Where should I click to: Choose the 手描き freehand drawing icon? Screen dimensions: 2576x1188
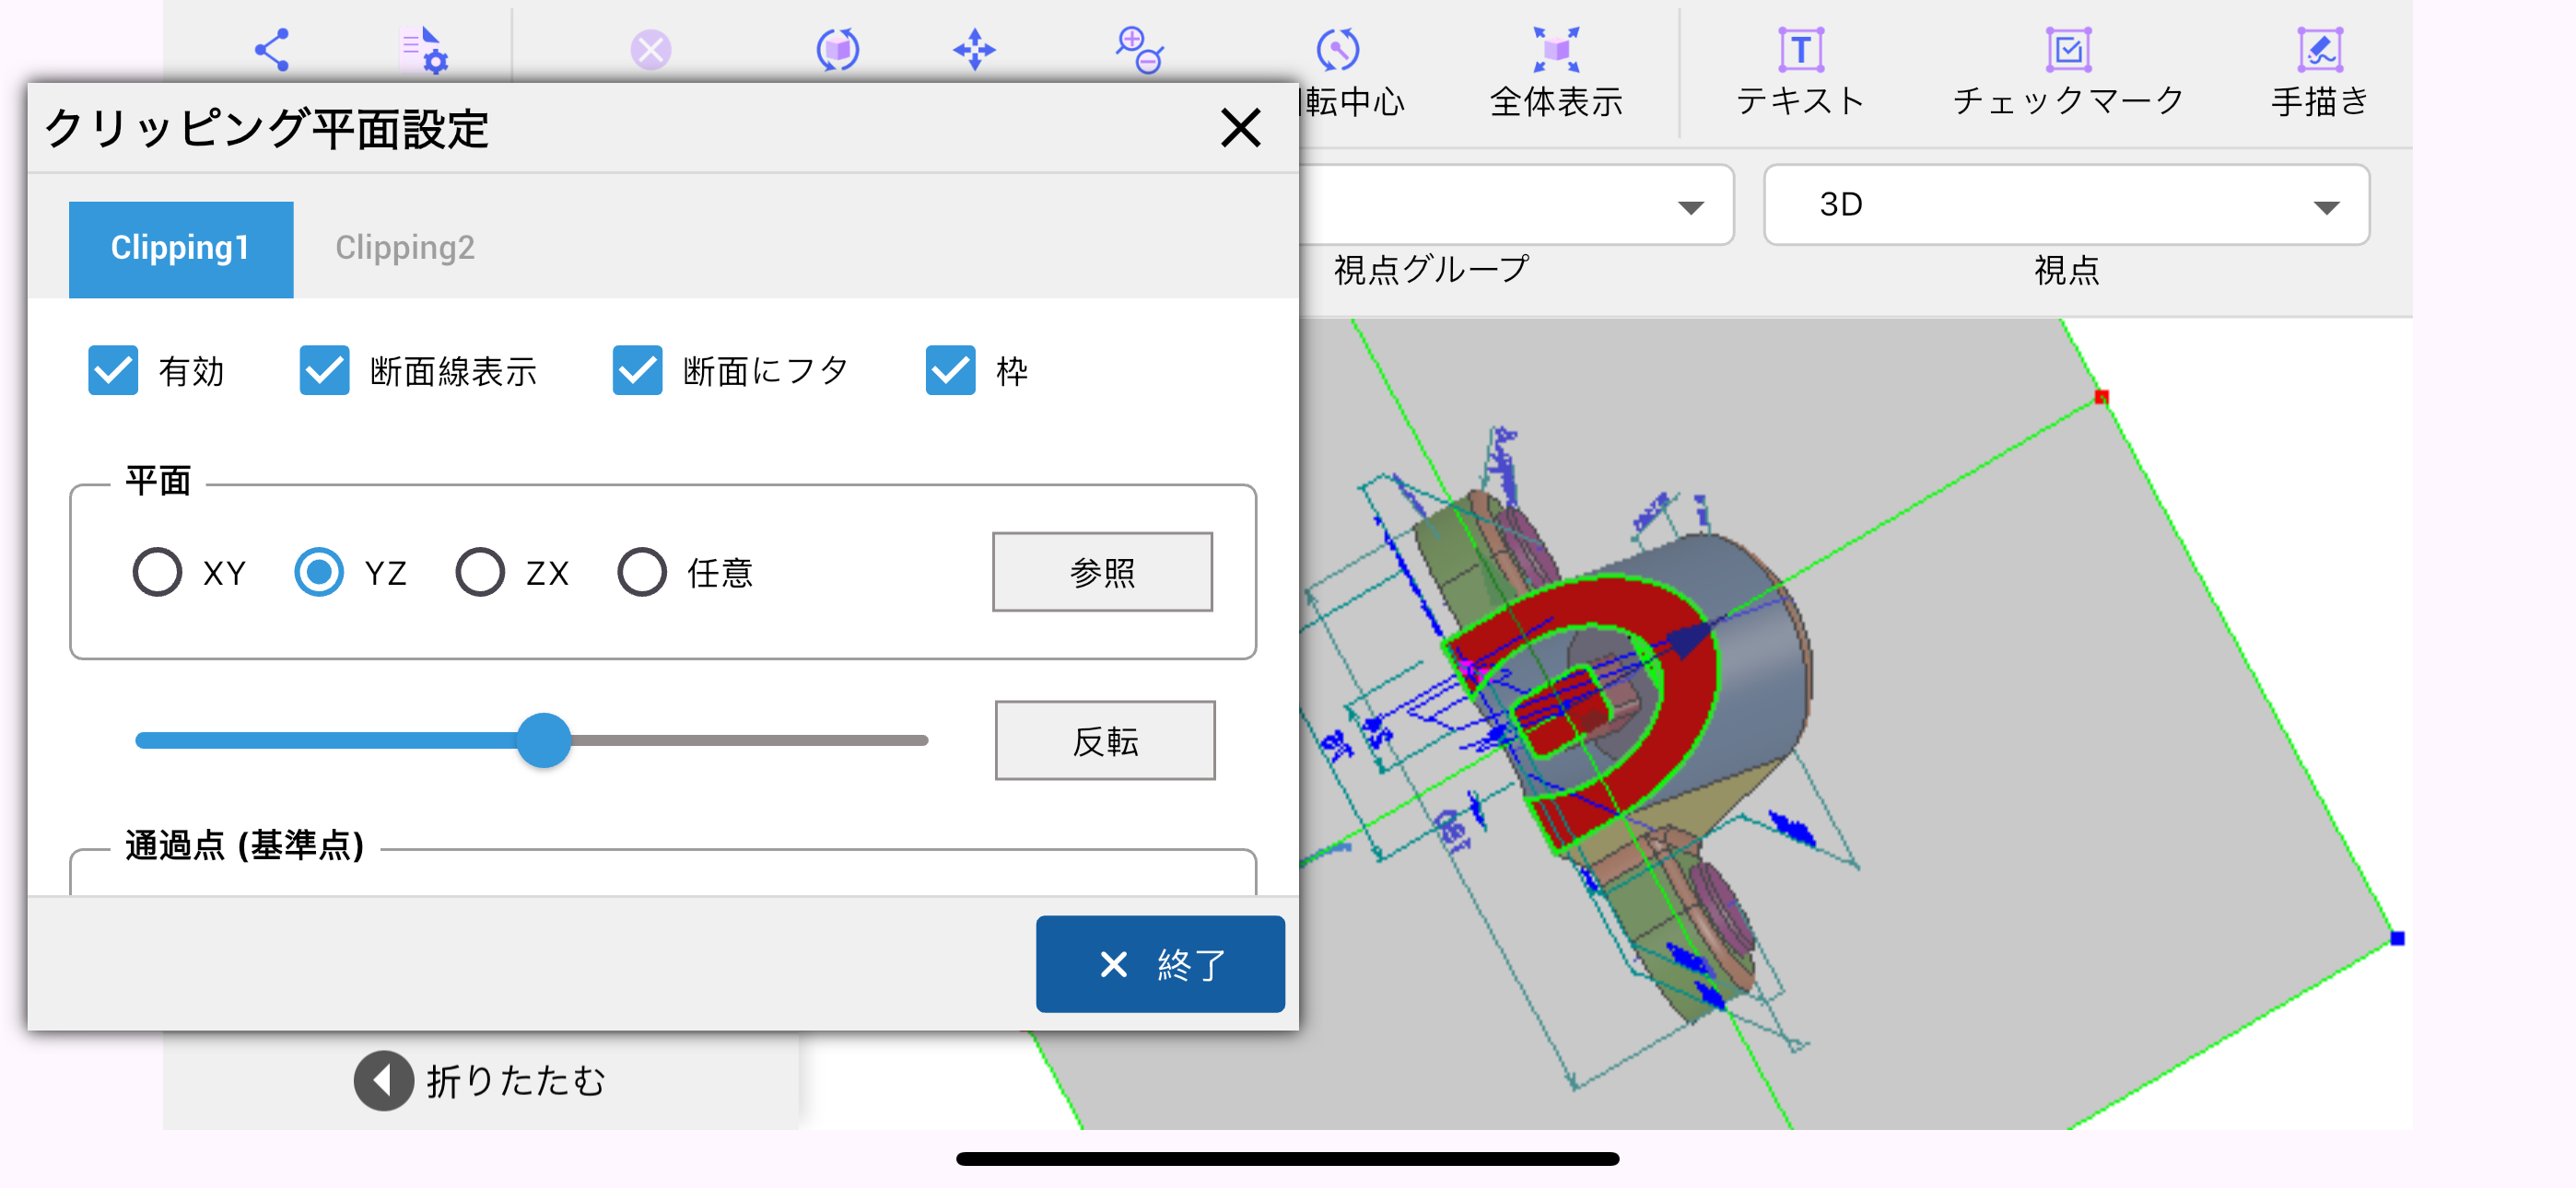[x=2320, y=49]
